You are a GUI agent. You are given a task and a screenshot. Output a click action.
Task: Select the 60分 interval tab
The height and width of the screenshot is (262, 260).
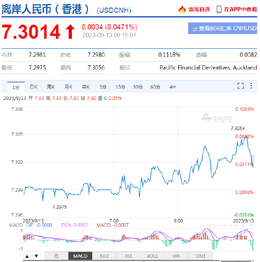click(155, 87)
